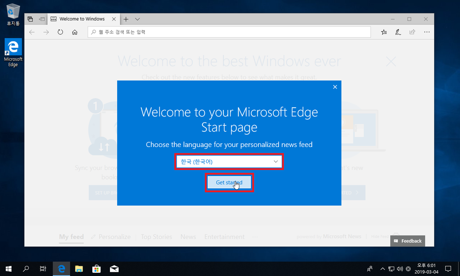
Task: Click the Edge taskbar icon
Action: click(61, 269)
